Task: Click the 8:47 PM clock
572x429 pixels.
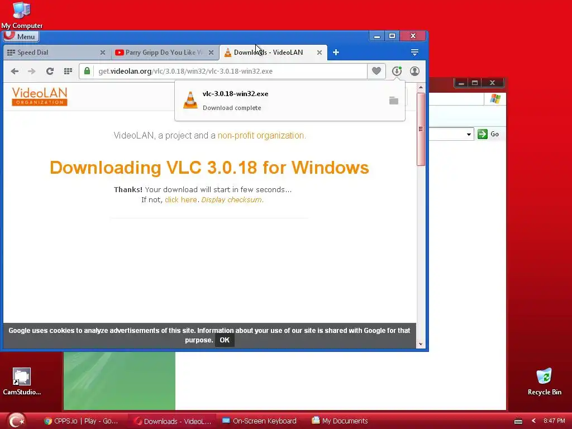Action: coord(554,421)
